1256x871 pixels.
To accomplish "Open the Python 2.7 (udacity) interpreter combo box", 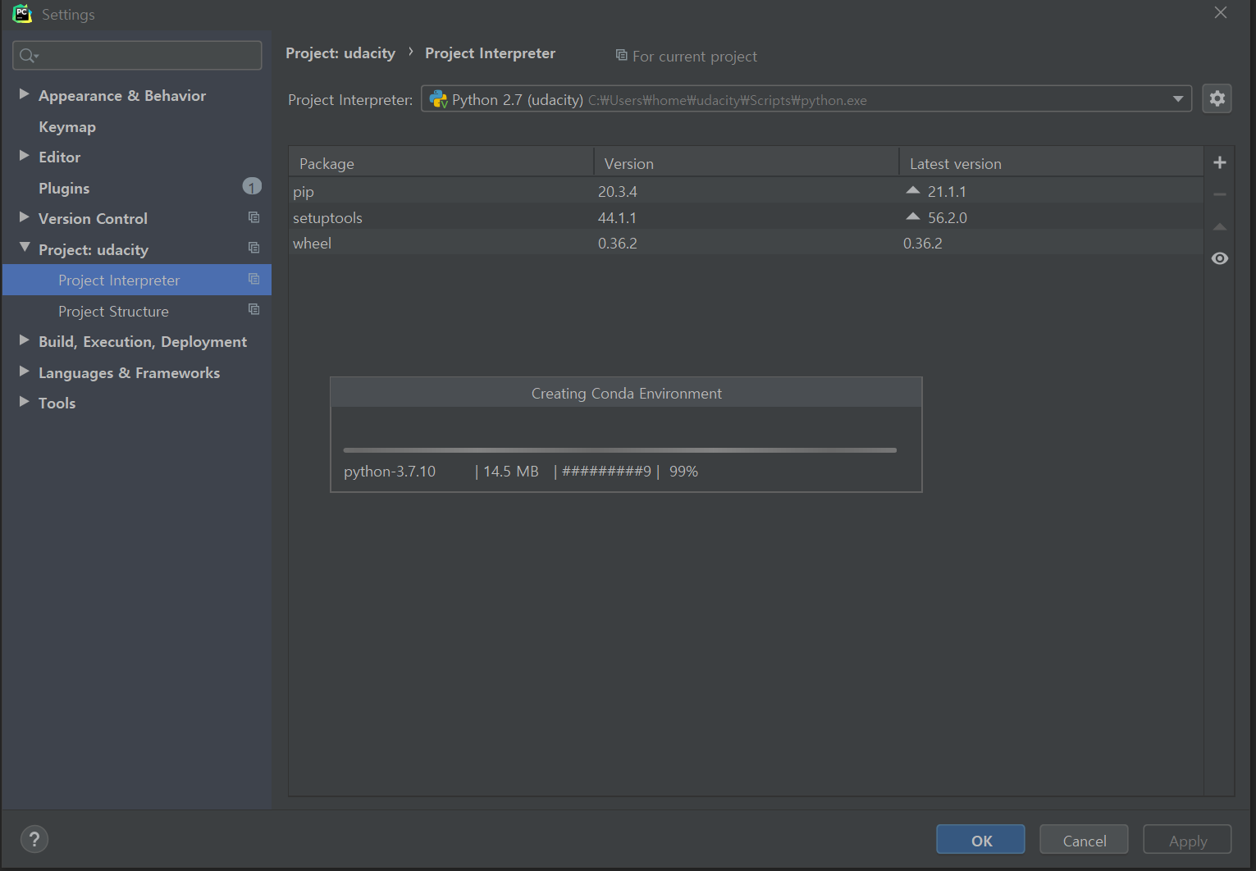I will point(806,99).
